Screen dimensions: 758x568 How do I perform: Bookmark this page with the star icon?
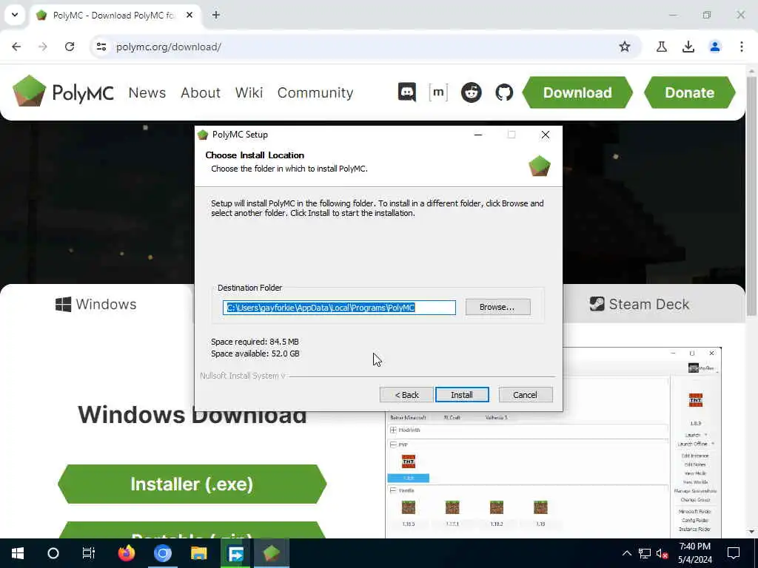pos(625,47)
